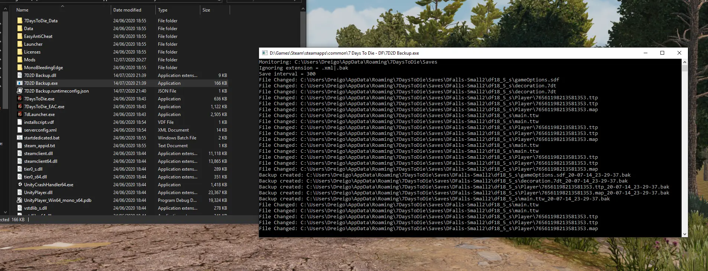Click the Mods folder icon

tap(20, 60)
